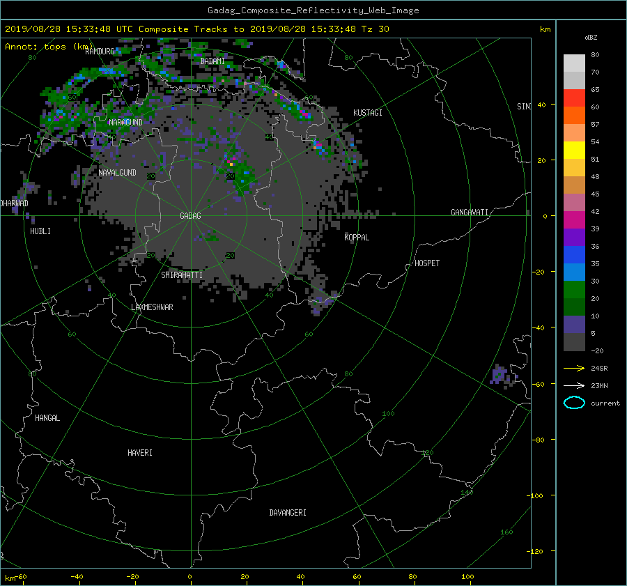627x586 pixels.
Task: Click the 'Annot: tops (km)' annotation text
Action: click(49, 47)
